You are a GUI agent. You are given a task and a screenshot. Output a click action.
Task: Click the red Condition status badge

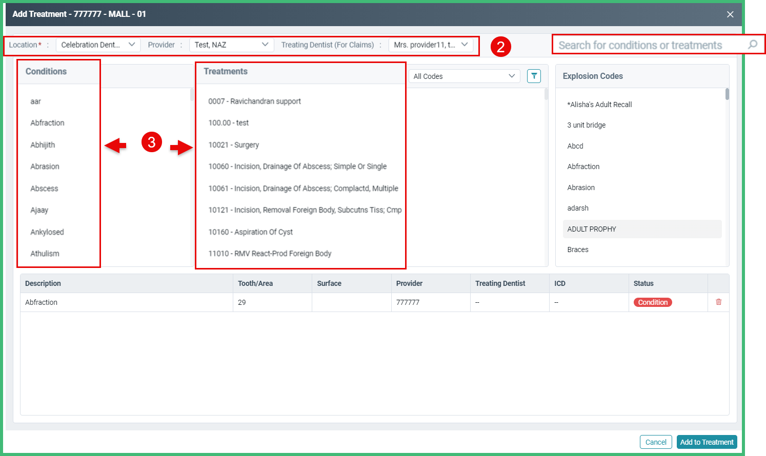coord(652,302)
